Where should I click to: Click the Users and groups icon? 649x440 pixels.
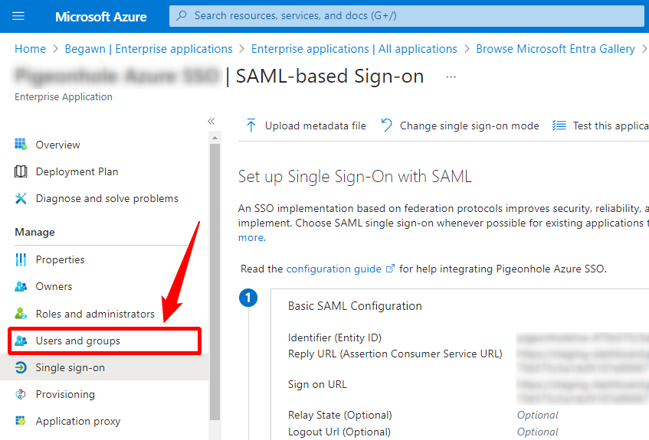pyautogui.click(x=21, y=341)
